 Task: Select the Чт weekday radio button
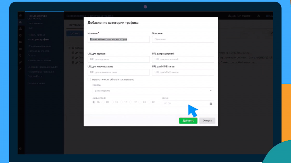121,102
